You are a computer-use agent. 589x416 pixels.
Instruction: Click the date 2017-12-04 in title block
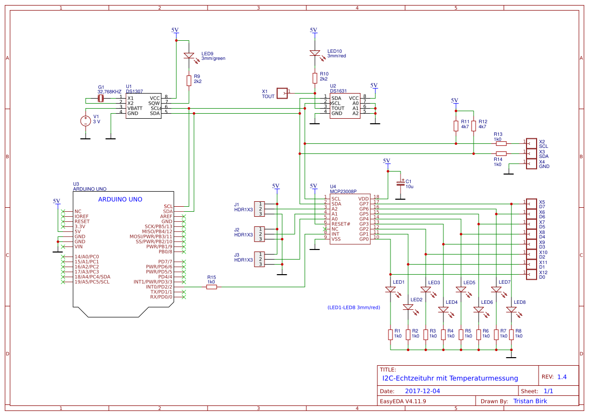coord(425,390)
